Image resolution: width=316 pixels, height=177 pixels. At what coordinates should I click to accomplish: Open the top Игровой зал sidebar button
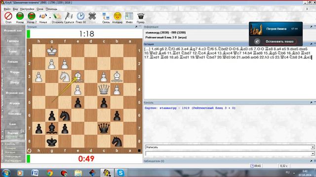point(13,30)
